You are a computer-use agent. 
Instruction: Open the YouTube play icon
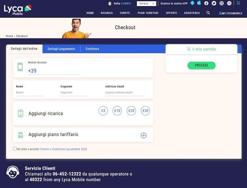229,3
